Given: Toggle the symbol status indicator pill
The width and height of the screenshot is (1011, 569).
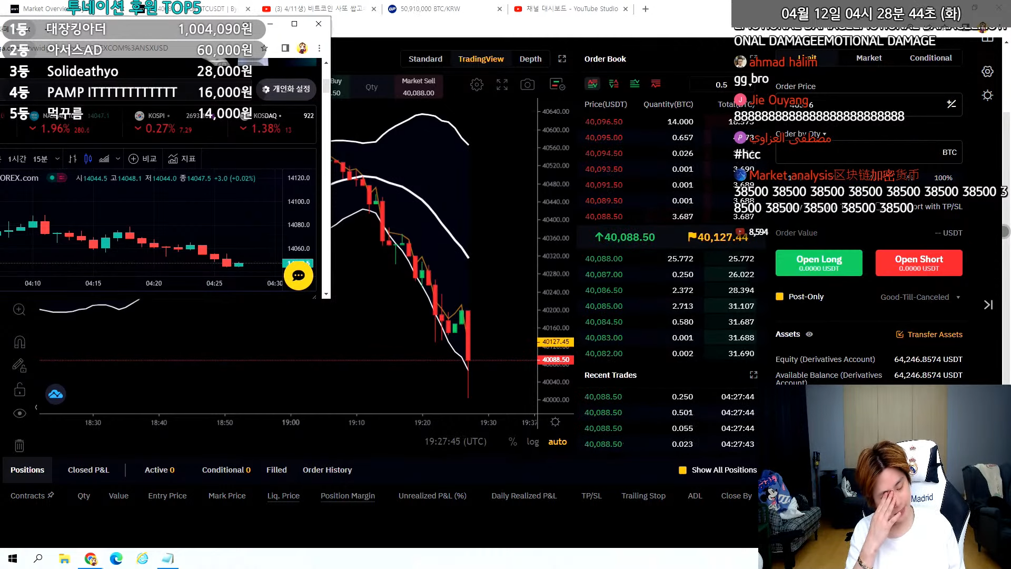Looking at the screenshot, I should (x=57, y=178).
